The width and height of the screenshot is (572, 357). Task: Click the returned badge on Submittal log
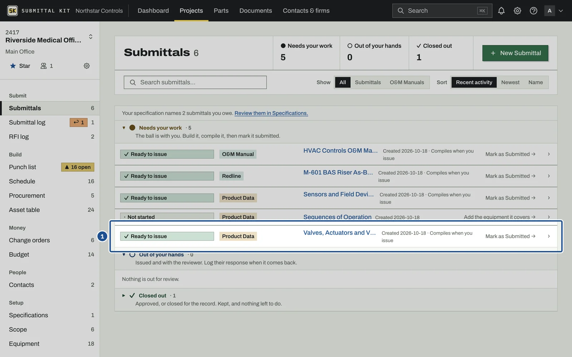coord(79,122)
